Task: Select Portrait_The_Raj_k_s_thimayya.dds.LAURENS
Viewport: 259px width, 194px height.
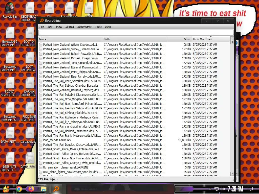Action: point(71,122)
